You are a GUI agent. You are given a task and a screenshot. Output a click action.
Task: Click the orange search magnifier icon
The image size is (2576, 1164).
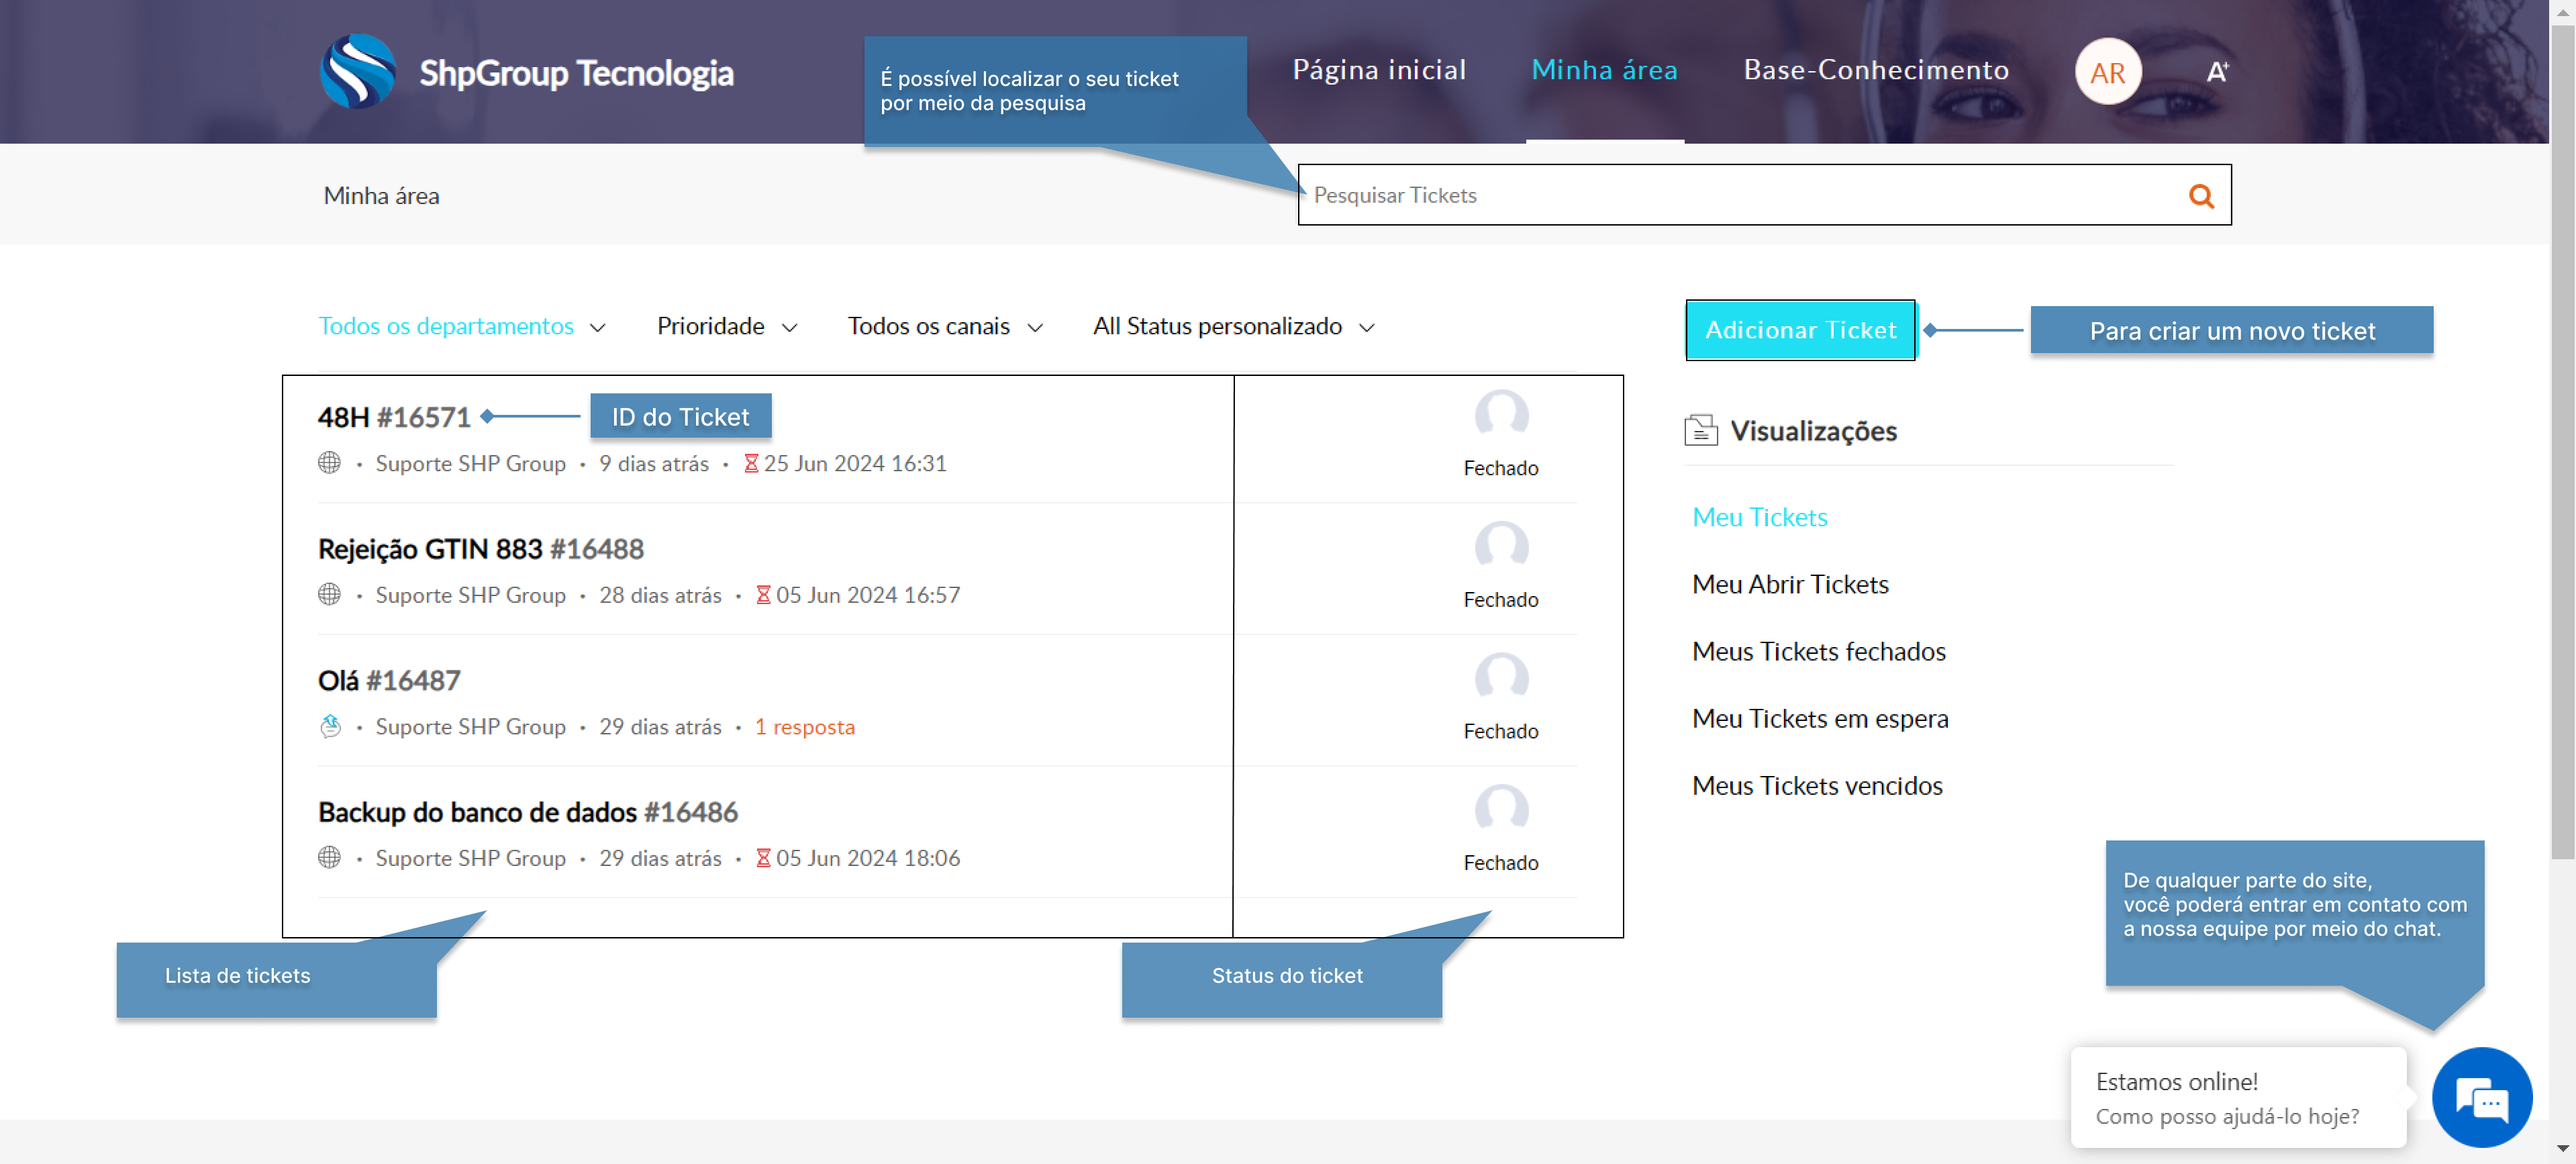pyautogui.click(x=2201, y=196)
